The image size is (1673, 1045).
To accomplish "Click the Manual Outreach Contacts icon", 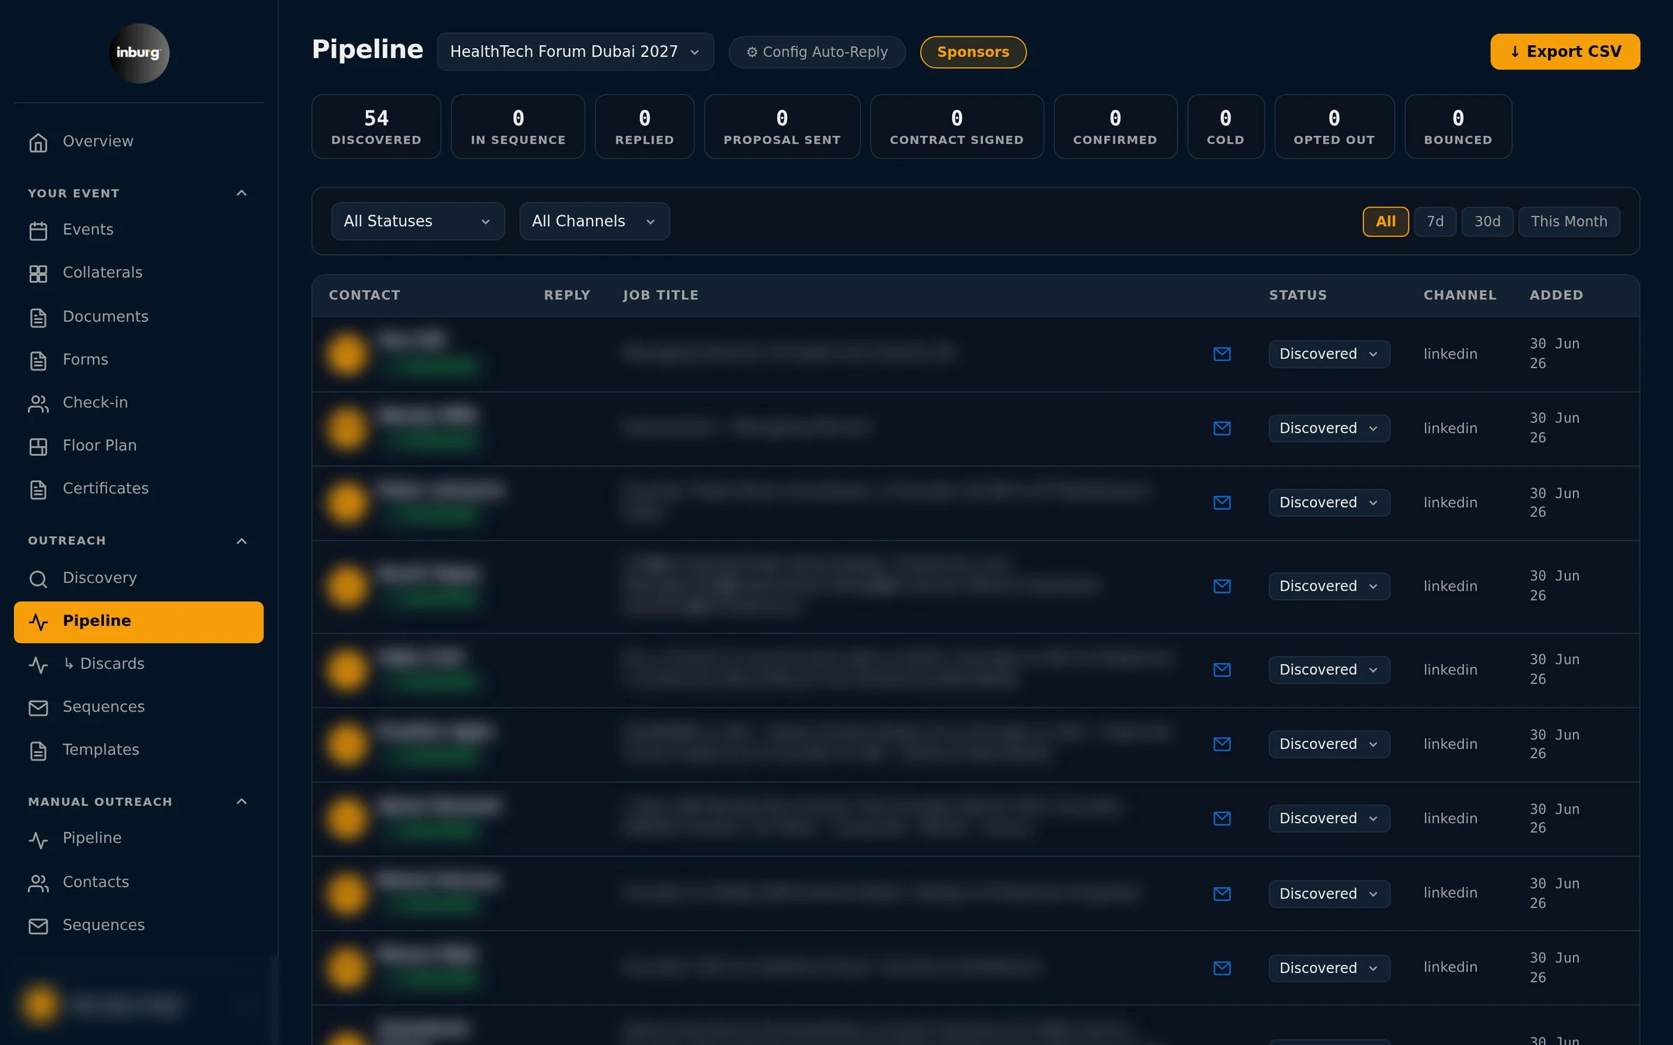I will (x=38, y=883).
